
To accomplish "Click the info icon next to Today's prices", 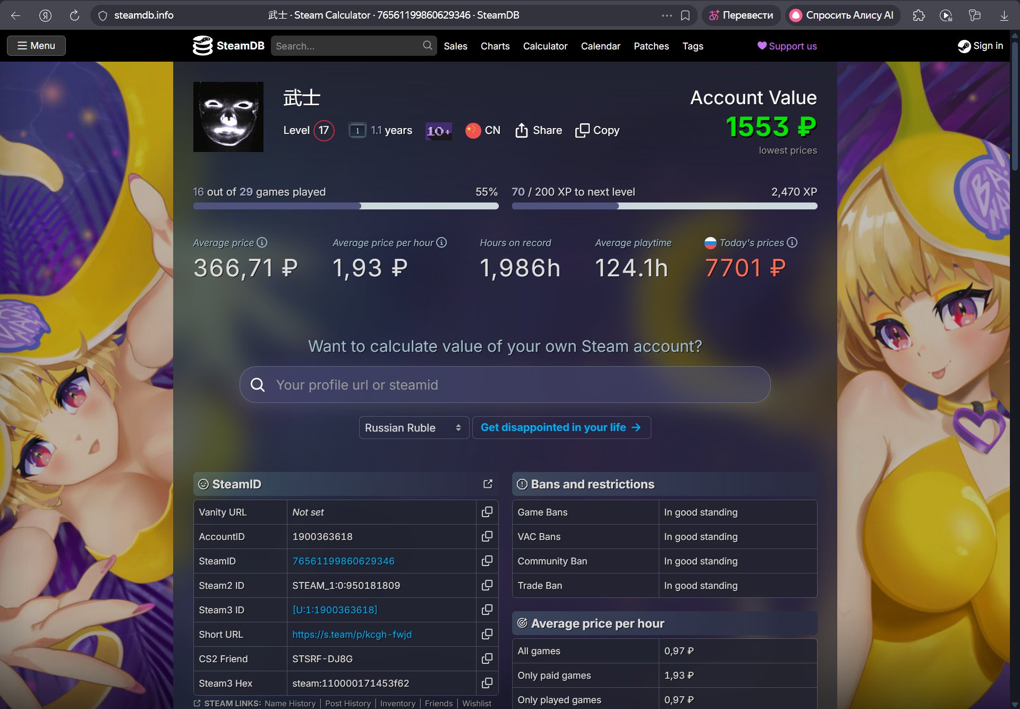I will 792,242.
